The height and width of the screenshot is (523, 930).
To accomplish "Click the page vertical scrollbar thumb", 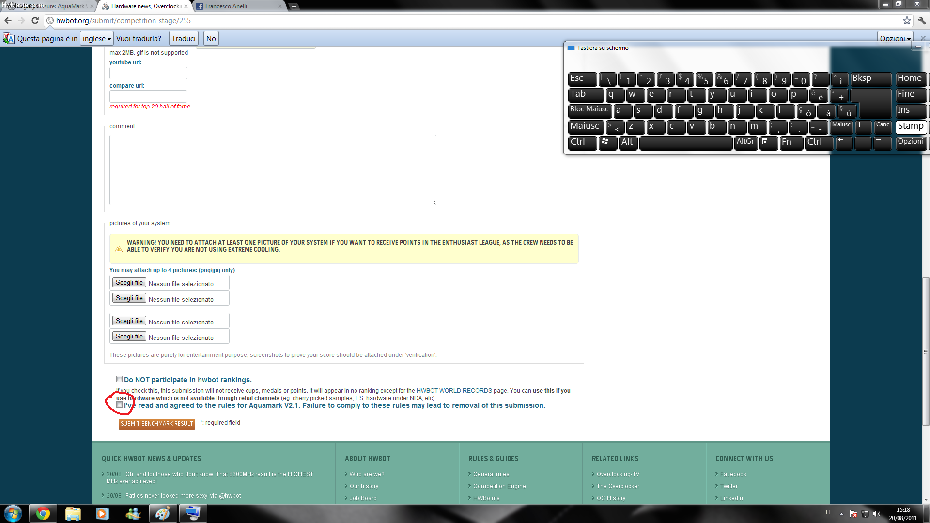I will 926,352.
